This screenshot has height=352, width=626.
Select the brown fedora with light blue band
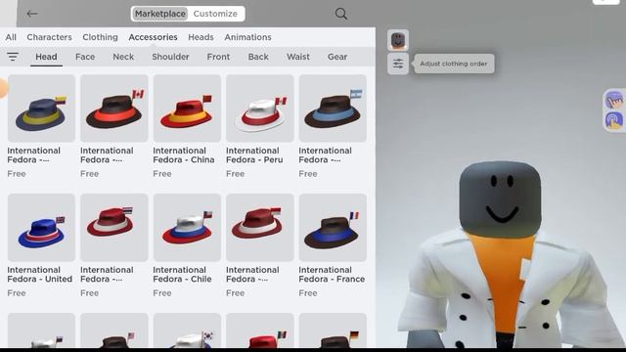point(333,109)
